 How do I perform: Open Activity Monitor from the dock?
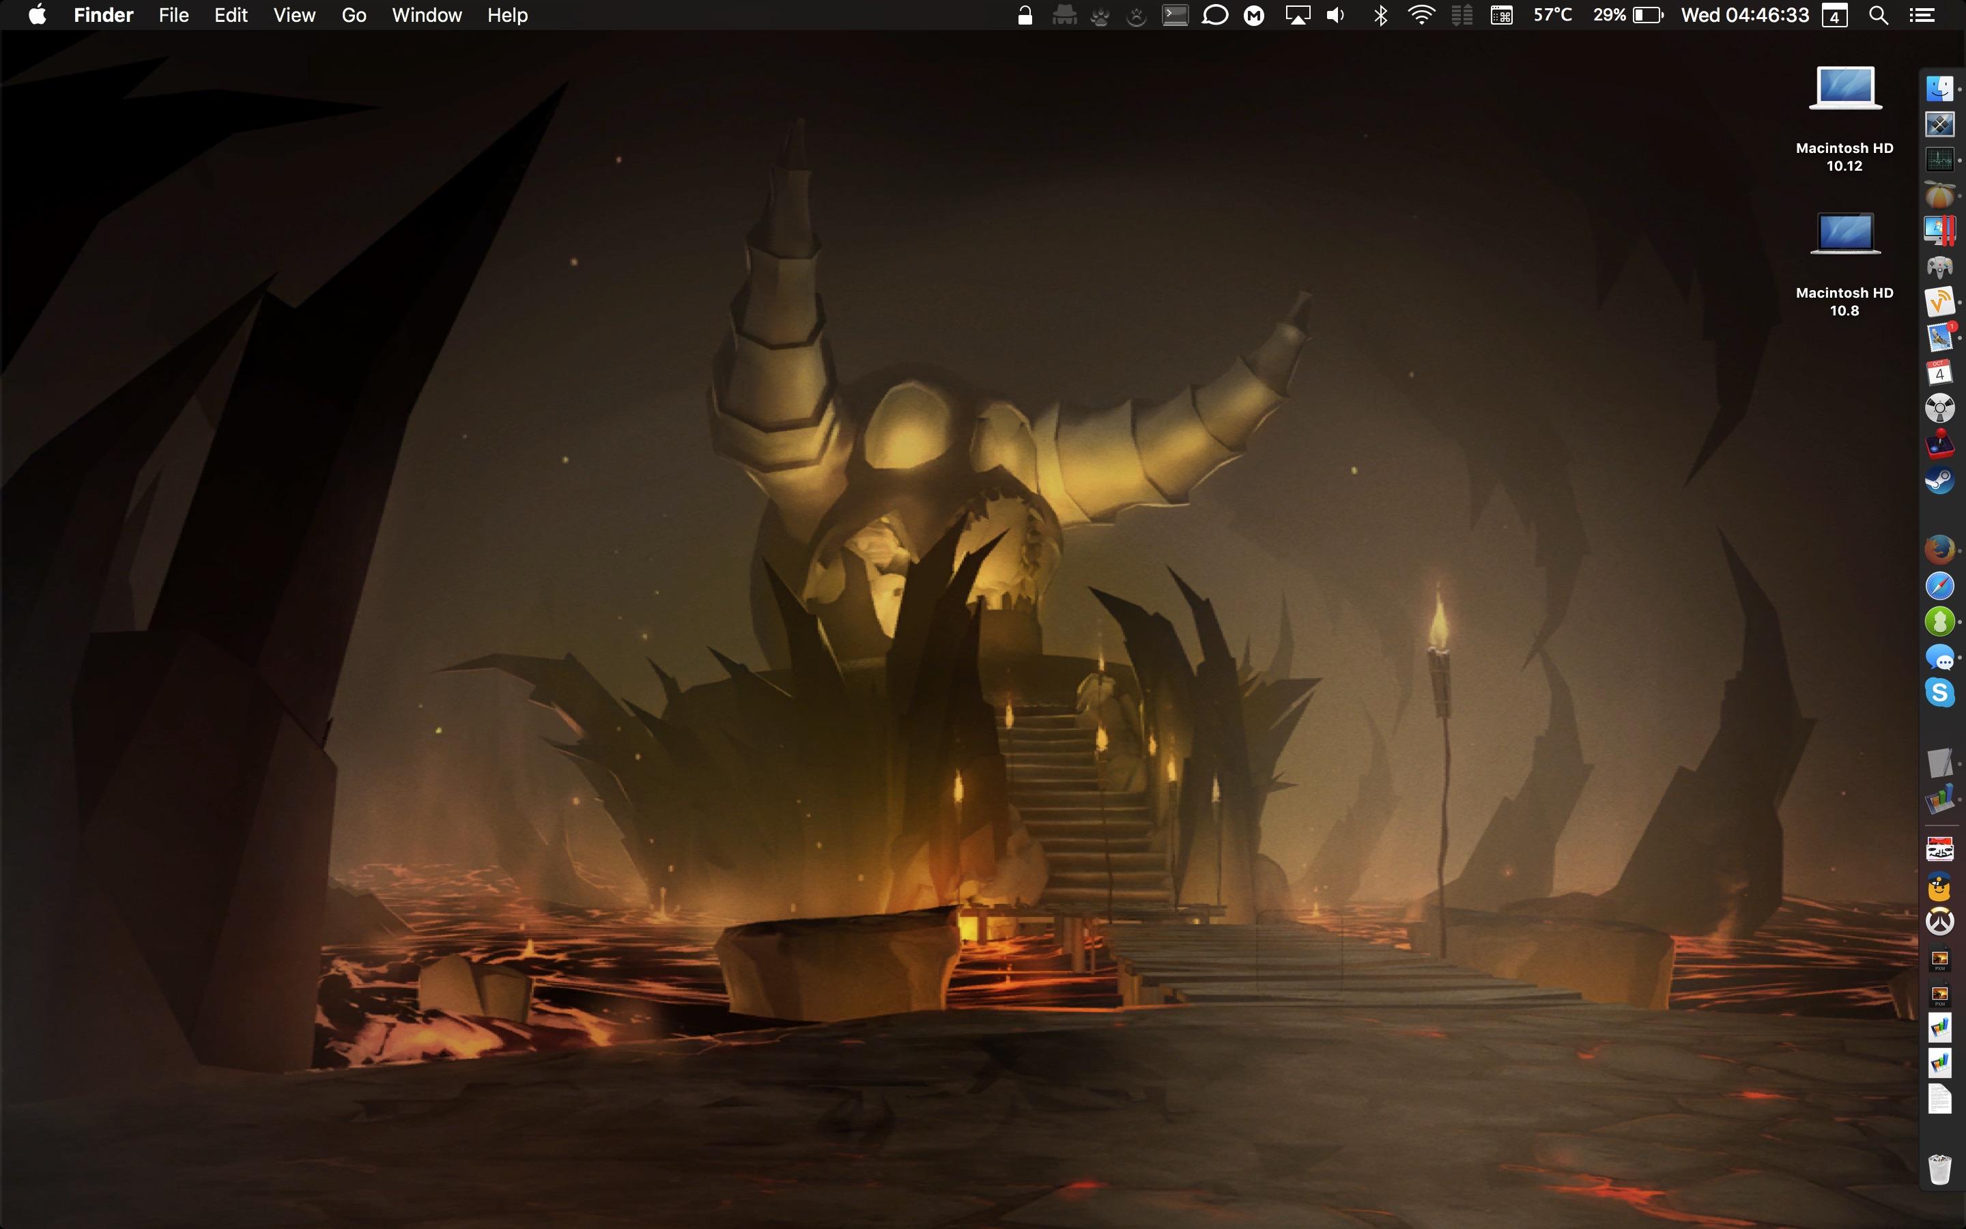pyautogui.click(x=1939, y=159)
